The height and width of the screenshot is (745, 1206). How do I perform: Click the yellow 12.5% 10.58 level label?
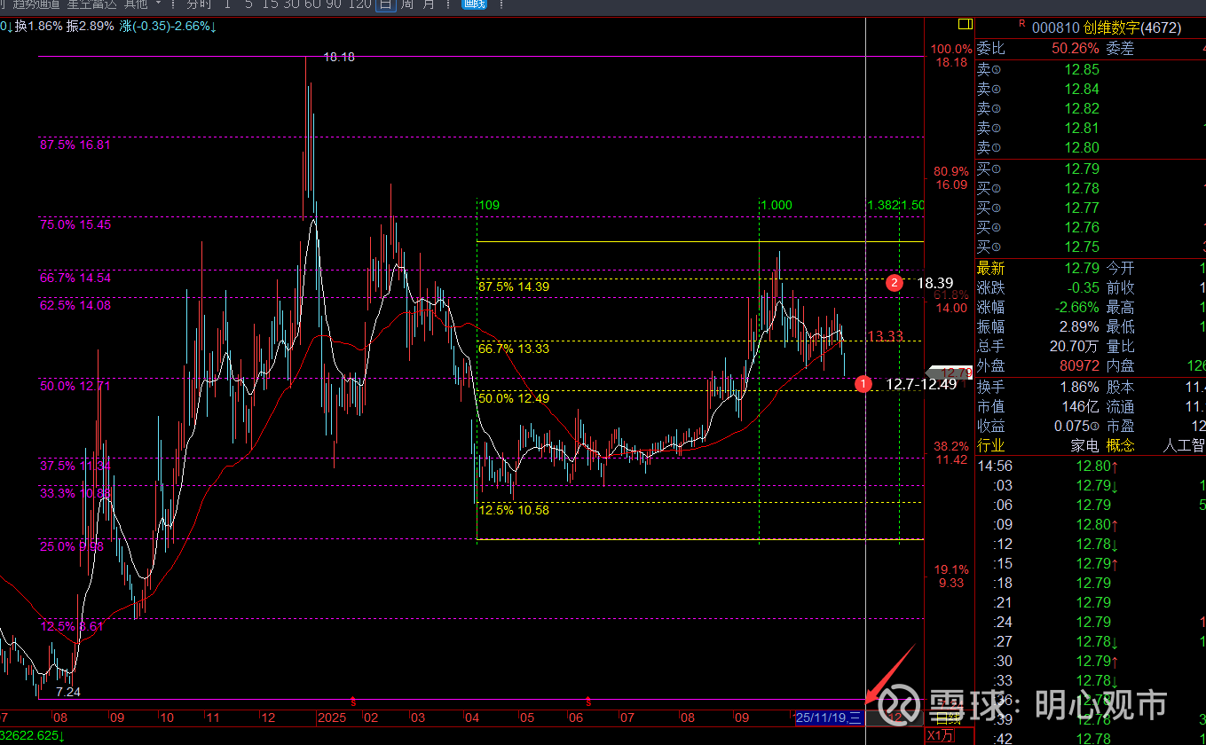(514, 510)
